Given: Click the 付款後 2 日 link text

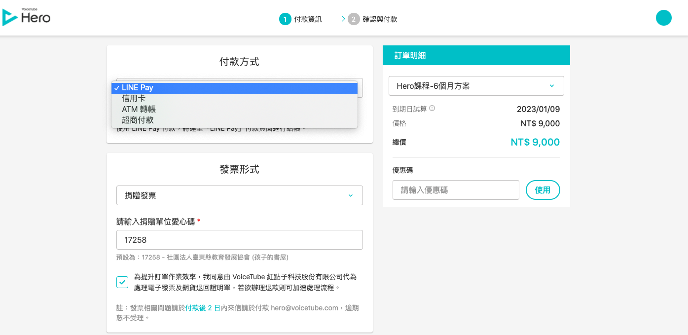Looking at the screenshot, I should [x=203, y=308].
